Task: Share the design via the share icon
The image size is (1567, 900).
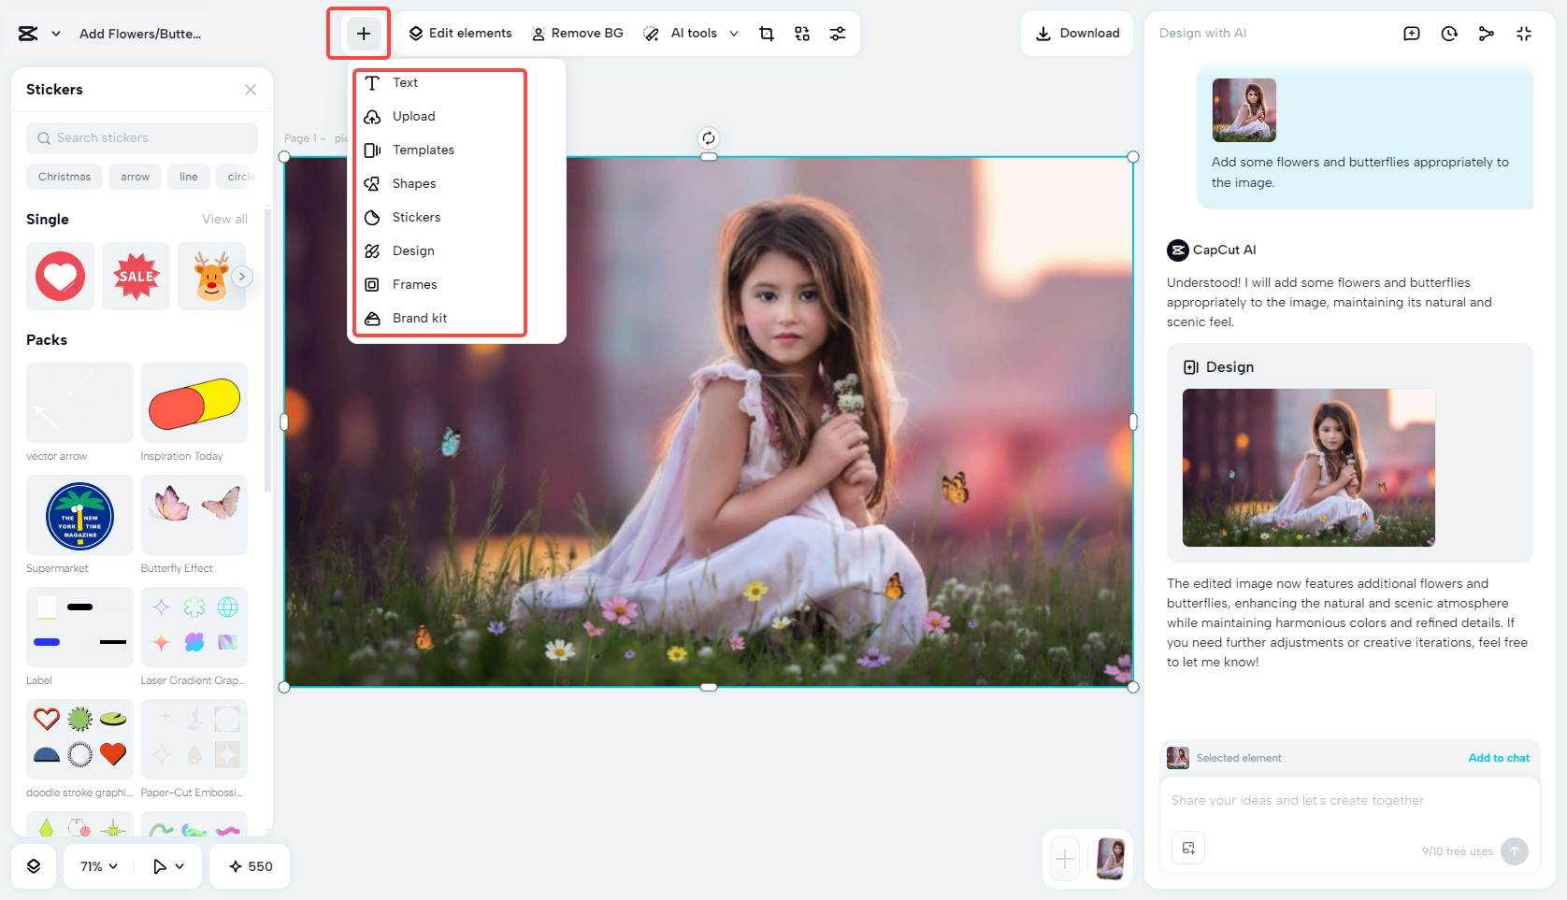Action: point(1487,33)
